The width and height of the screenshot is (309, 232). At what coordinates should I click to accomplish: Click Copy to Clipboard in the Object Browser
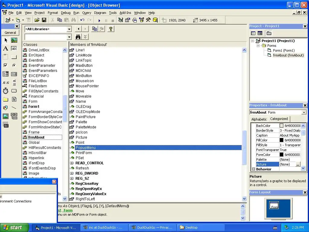(94, 29)
